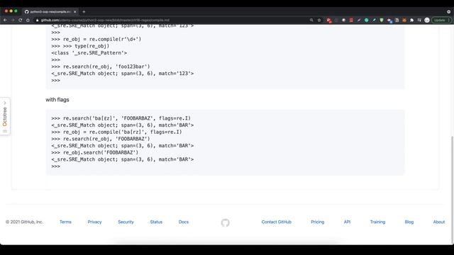Open the red extension icon with badge
The width and height of the screenshot is (454, 255).
tap(328, 21)
